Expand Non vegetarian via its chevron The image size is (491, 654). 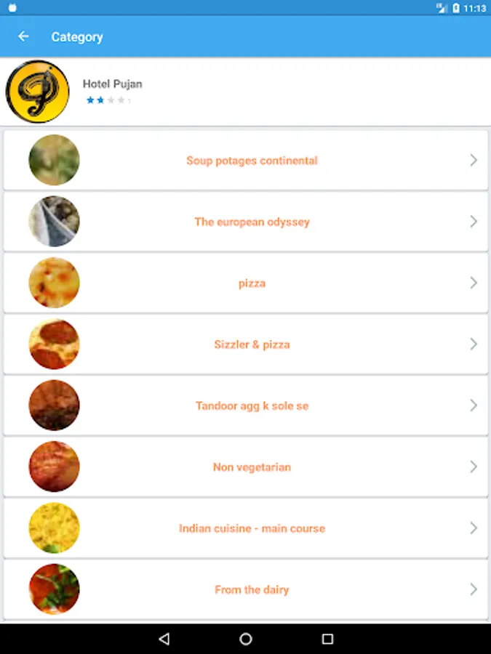point(474,467)
